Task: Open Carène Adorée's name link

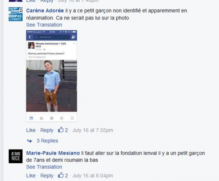Action: click(45, 11)
